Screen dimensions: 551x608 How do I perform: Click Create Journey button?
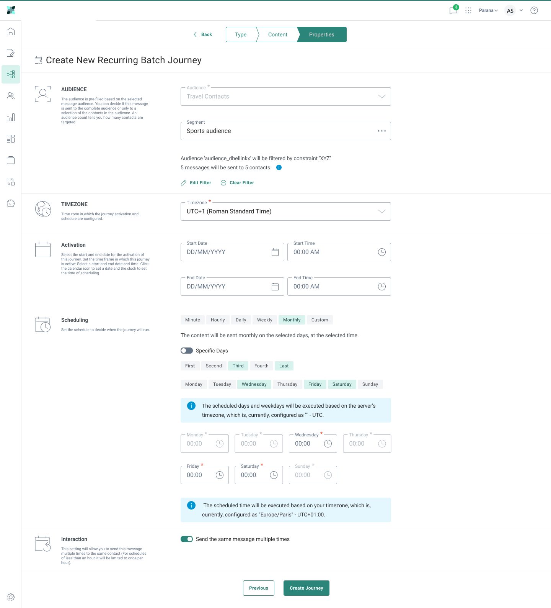(306, 588)
